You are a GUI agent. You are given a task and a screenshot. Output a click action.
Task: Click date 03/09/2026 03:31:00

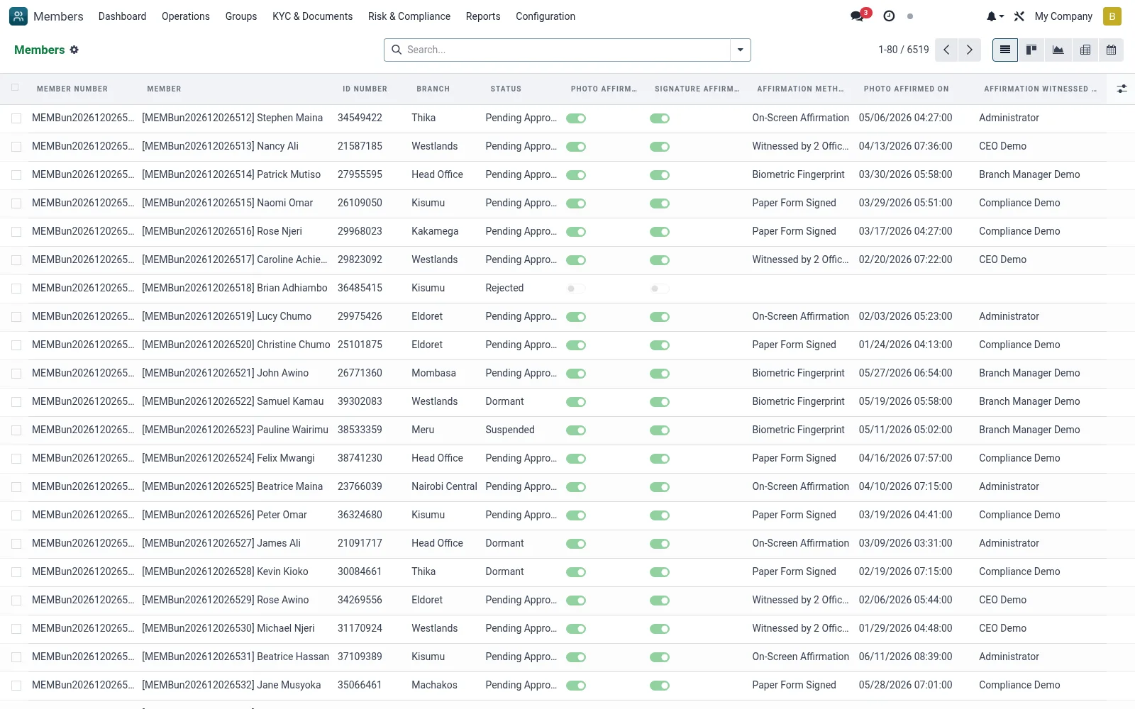(906, 543)
